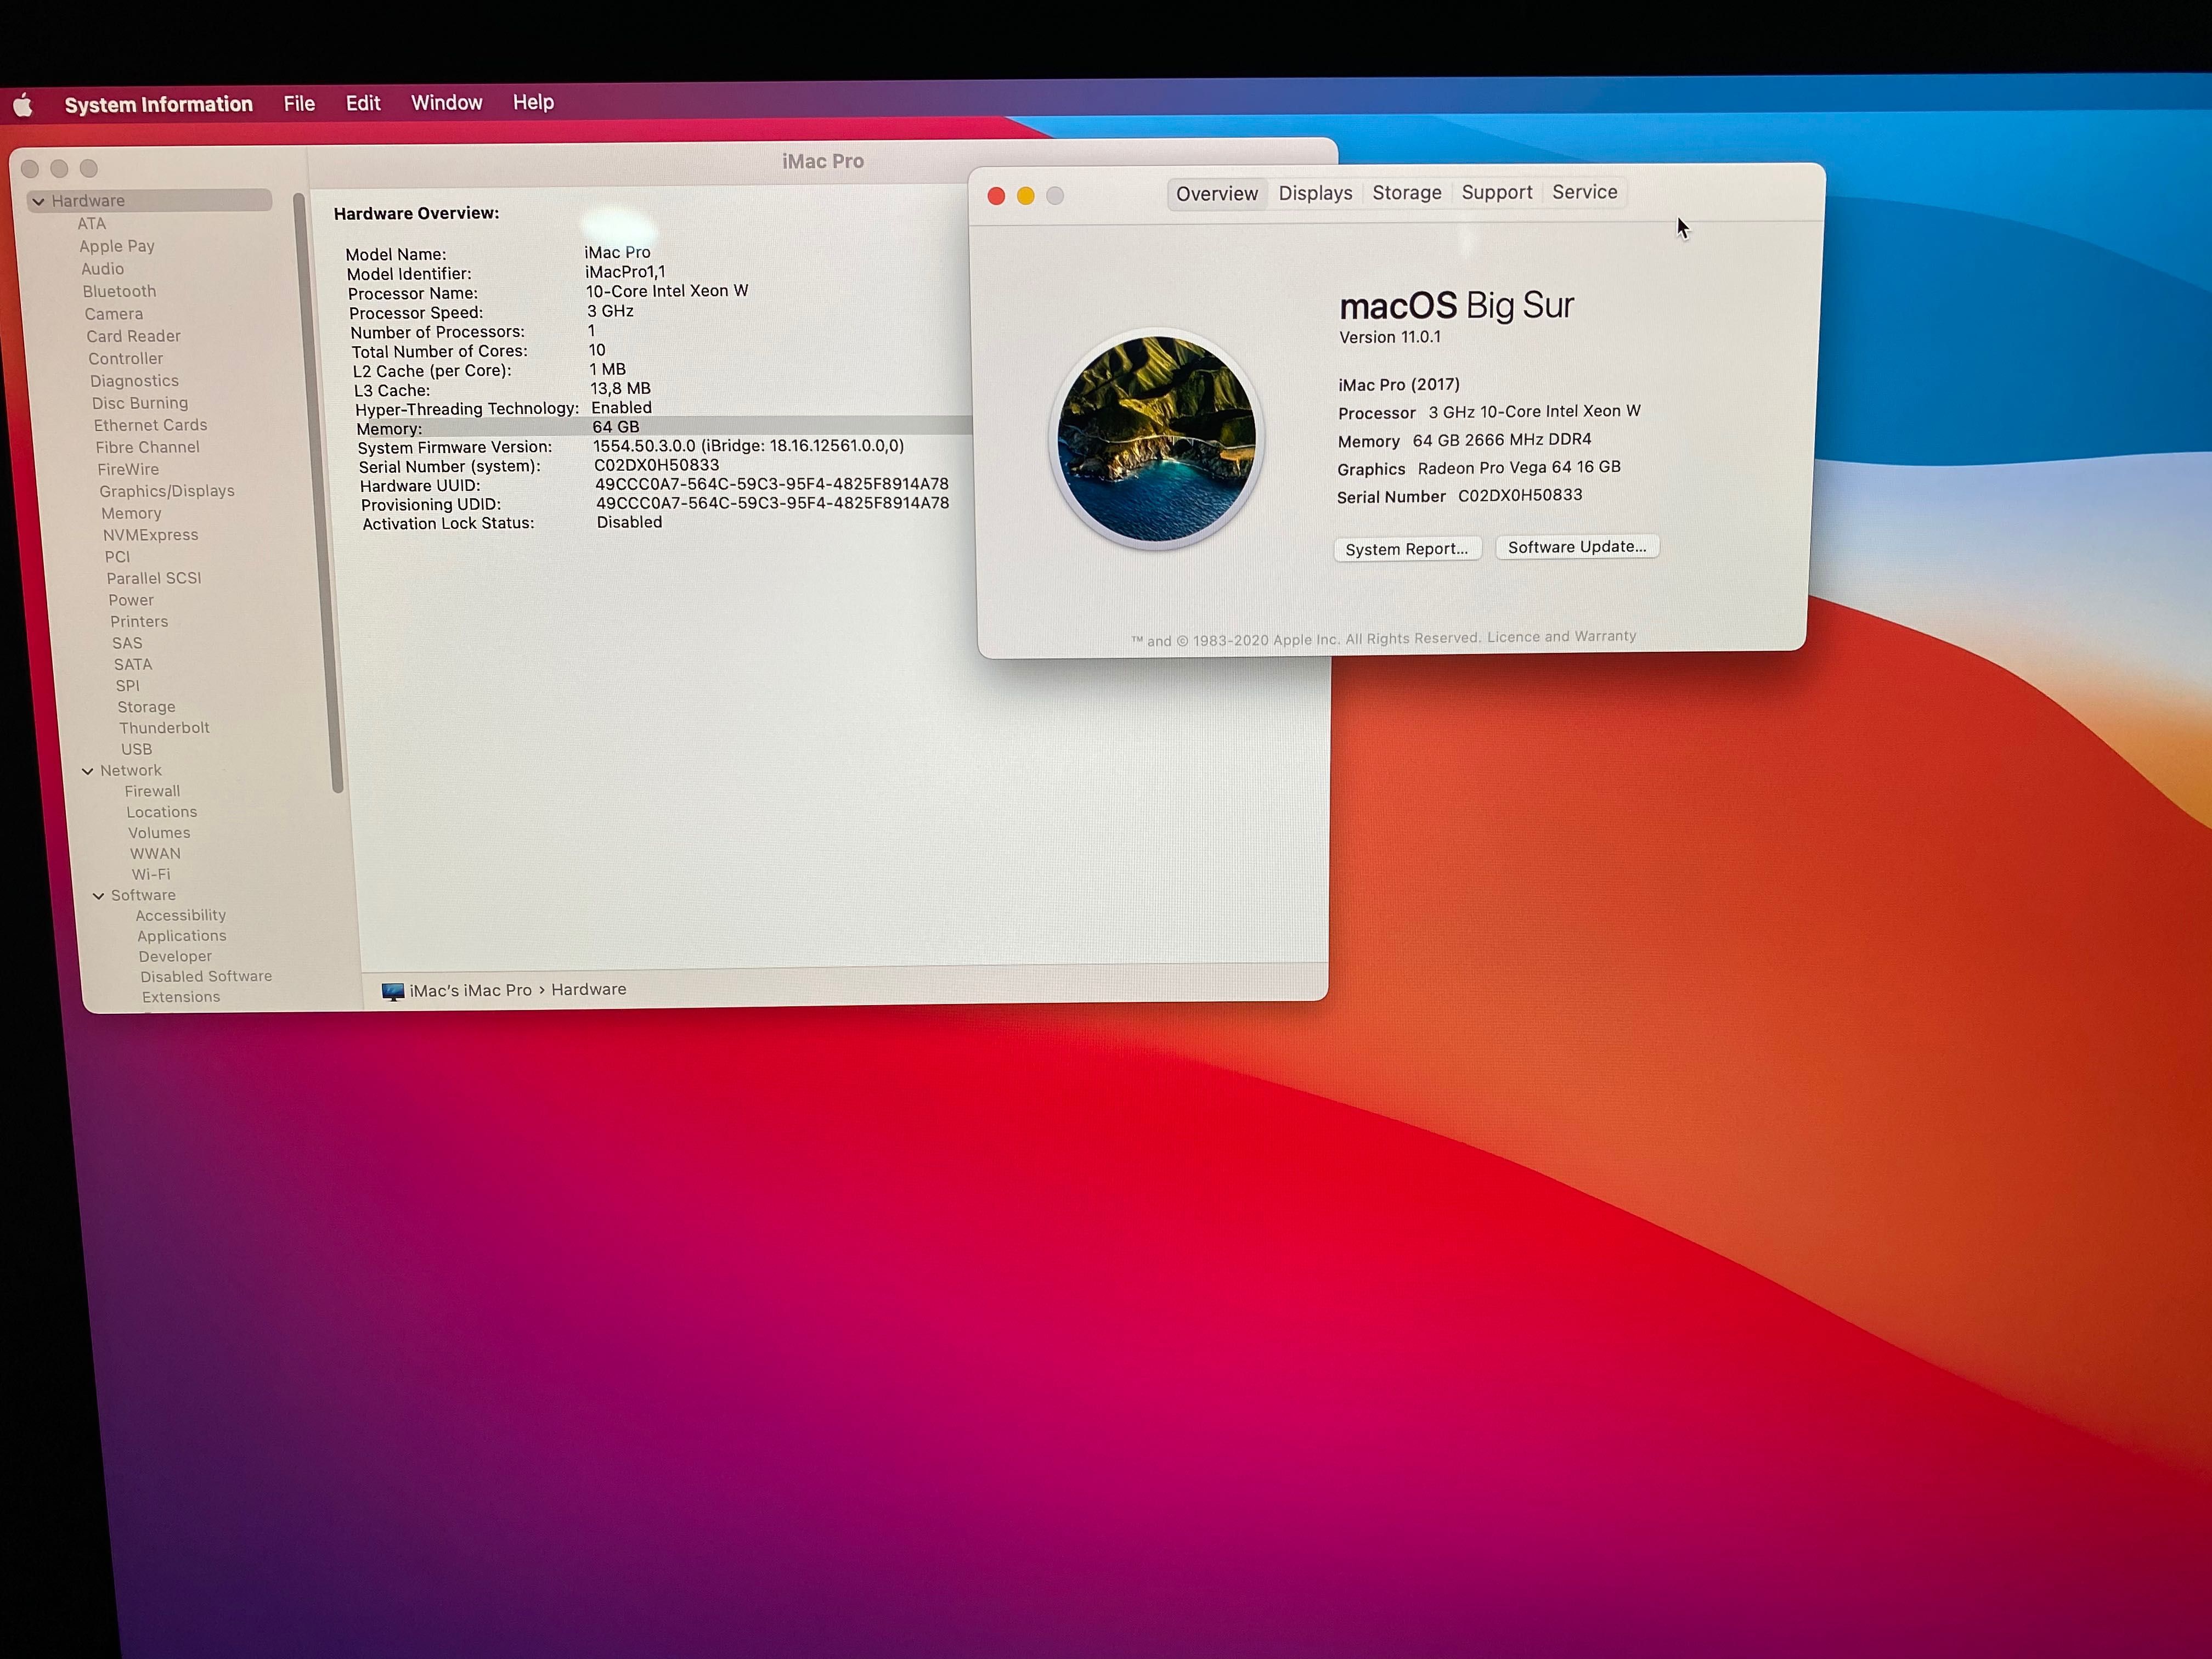2212x1659 pixels.
Task: Collapse the Software section in sidebar
Action: tap(98, 896)
